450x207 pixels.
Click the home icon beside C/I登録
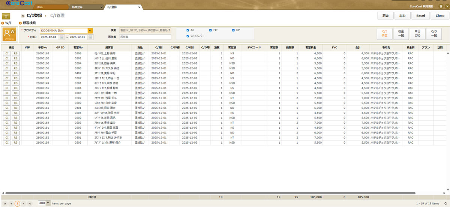click(23, 16)
